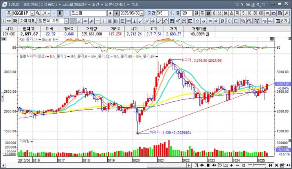Viewport: 292px width, 169px height.
Task: Toggle the monthly (월) period button
Action: pos(208,13)
